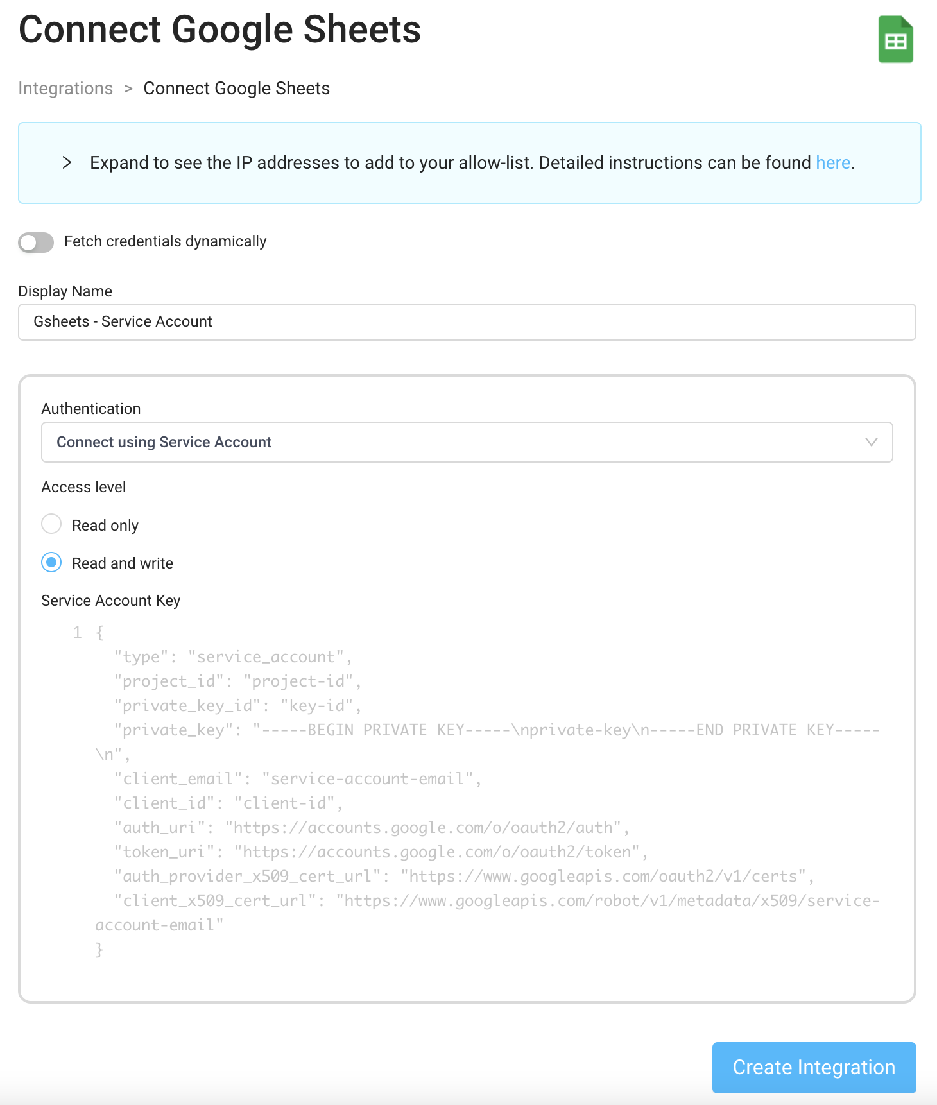This screenshot has height=1105, width=937.
Task: Click the Display Name input field
Action: 467,321
